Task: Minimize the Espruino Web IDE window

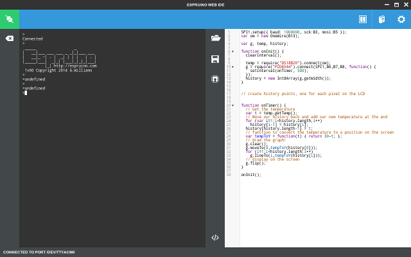Action: 387,4
